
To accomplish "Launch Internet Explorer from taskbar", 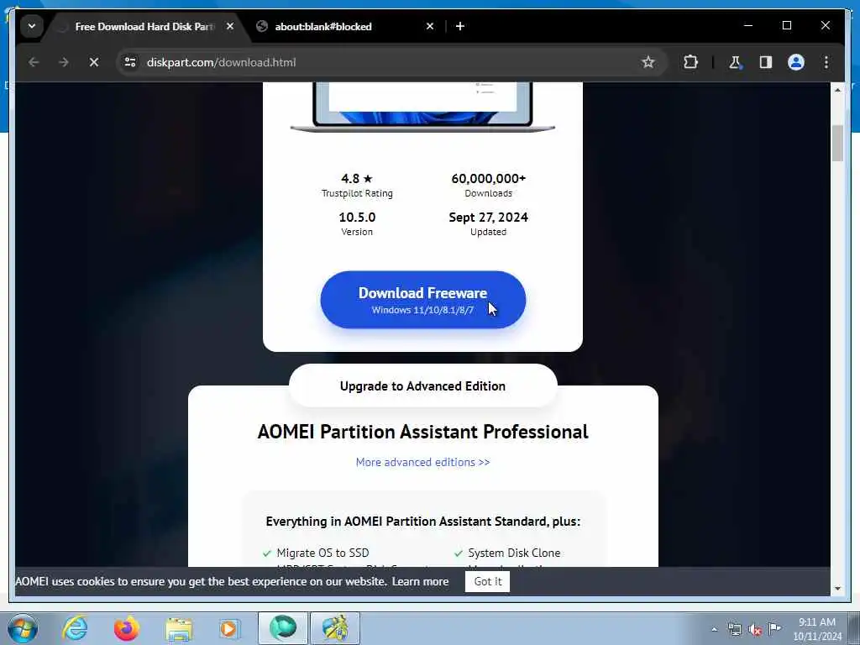I will pos(75,628).
